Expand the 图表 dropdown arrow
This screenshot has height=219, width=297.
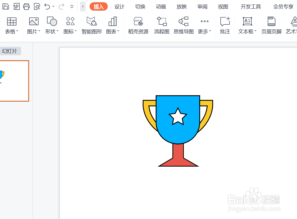pyautogui.click(x=118, y=31)
